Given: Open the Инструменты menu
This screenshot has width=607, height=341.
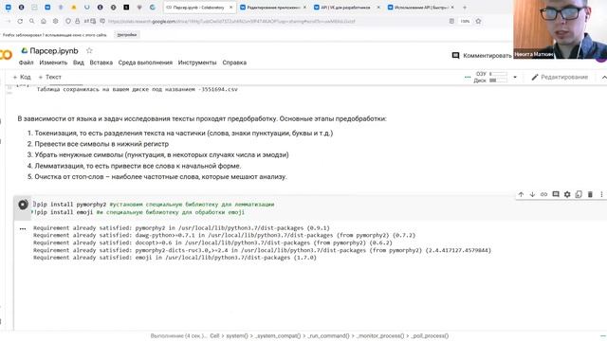Looking at the screenshot, I should tap(197, 63).
